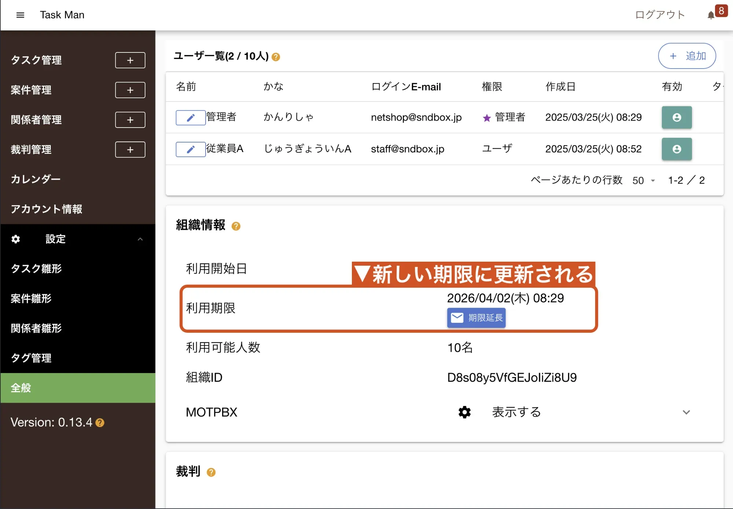Click the 追加 add user button

(x=687, y=56)
